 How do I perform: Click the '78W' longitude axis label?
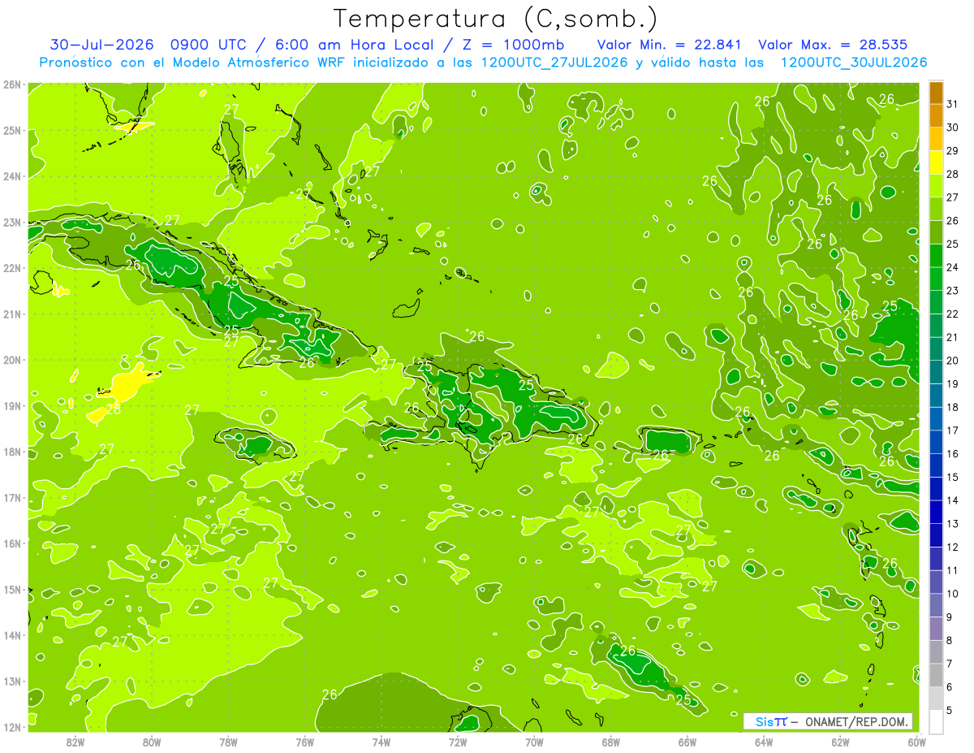(228, 742)
